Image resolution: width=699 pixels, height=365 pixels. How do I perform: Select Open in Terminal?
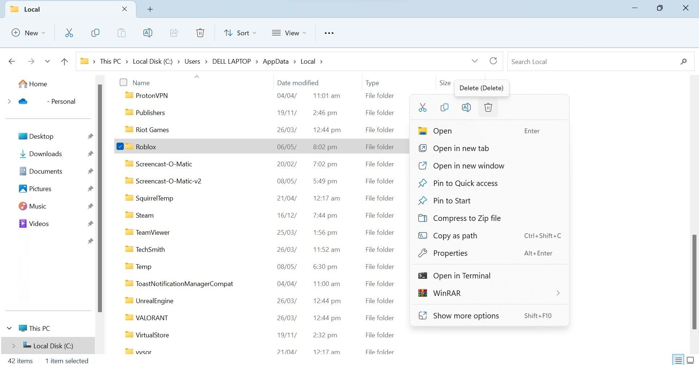click(x=490, y=276)
